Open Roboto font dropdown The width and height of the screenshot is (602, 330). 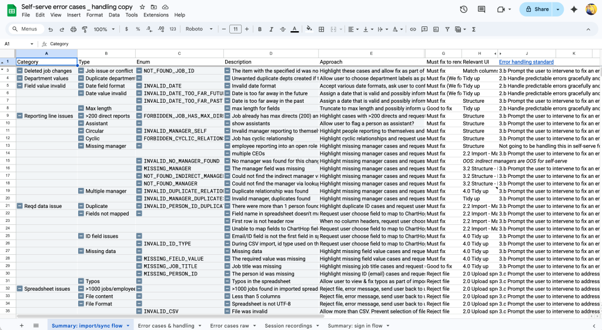[x=199, y=29]
